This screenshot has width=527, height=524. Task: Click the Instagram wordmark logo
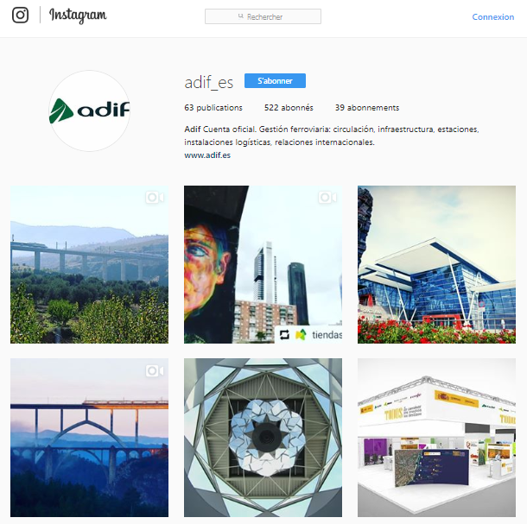(x=78, y=16)
